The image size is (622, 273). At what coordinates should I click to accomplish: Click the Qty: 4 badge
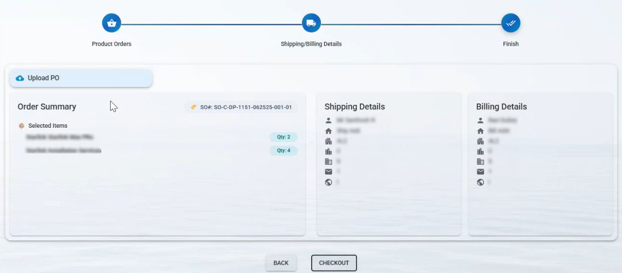coord(284,151)
